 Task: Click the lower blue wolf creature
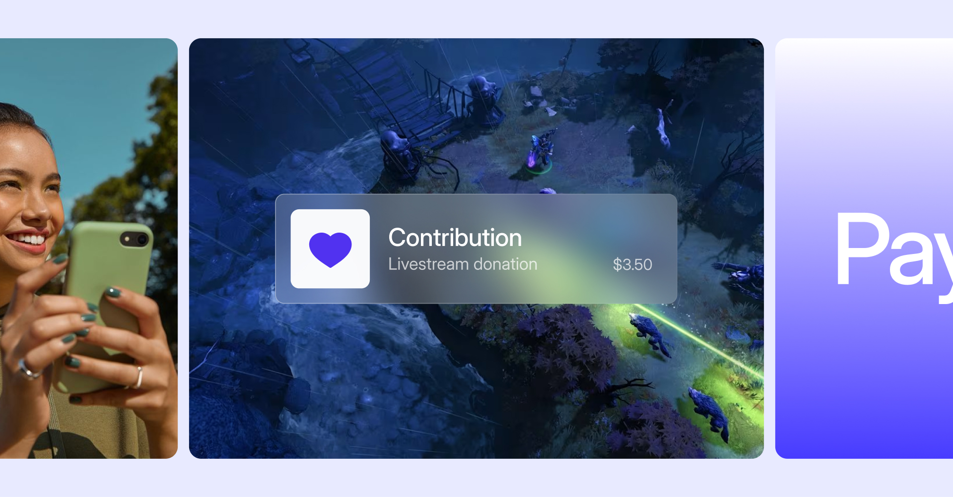pos(709,414)
